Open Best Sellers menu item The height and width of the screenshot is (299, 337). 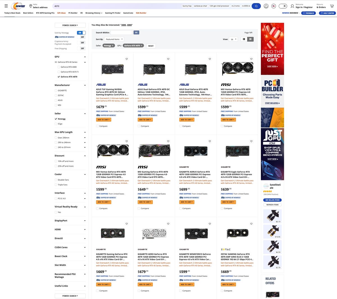click(28, 13)
